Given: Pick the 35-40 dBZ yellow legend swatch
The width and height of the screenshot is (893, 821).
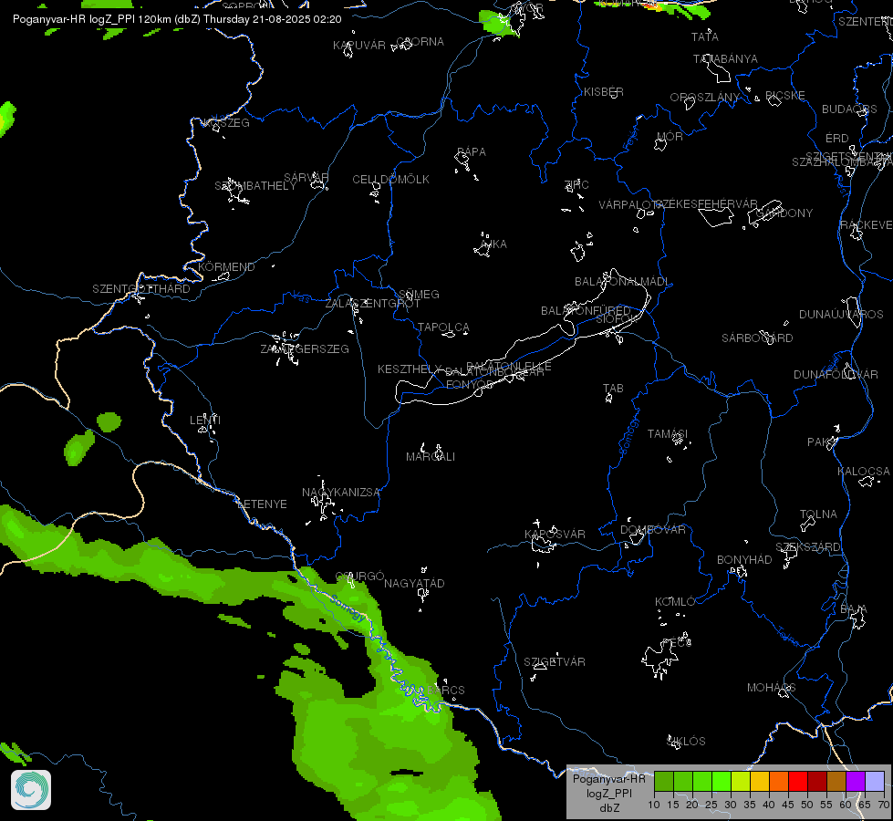Looking at the screenshot, I should point(761,782).
